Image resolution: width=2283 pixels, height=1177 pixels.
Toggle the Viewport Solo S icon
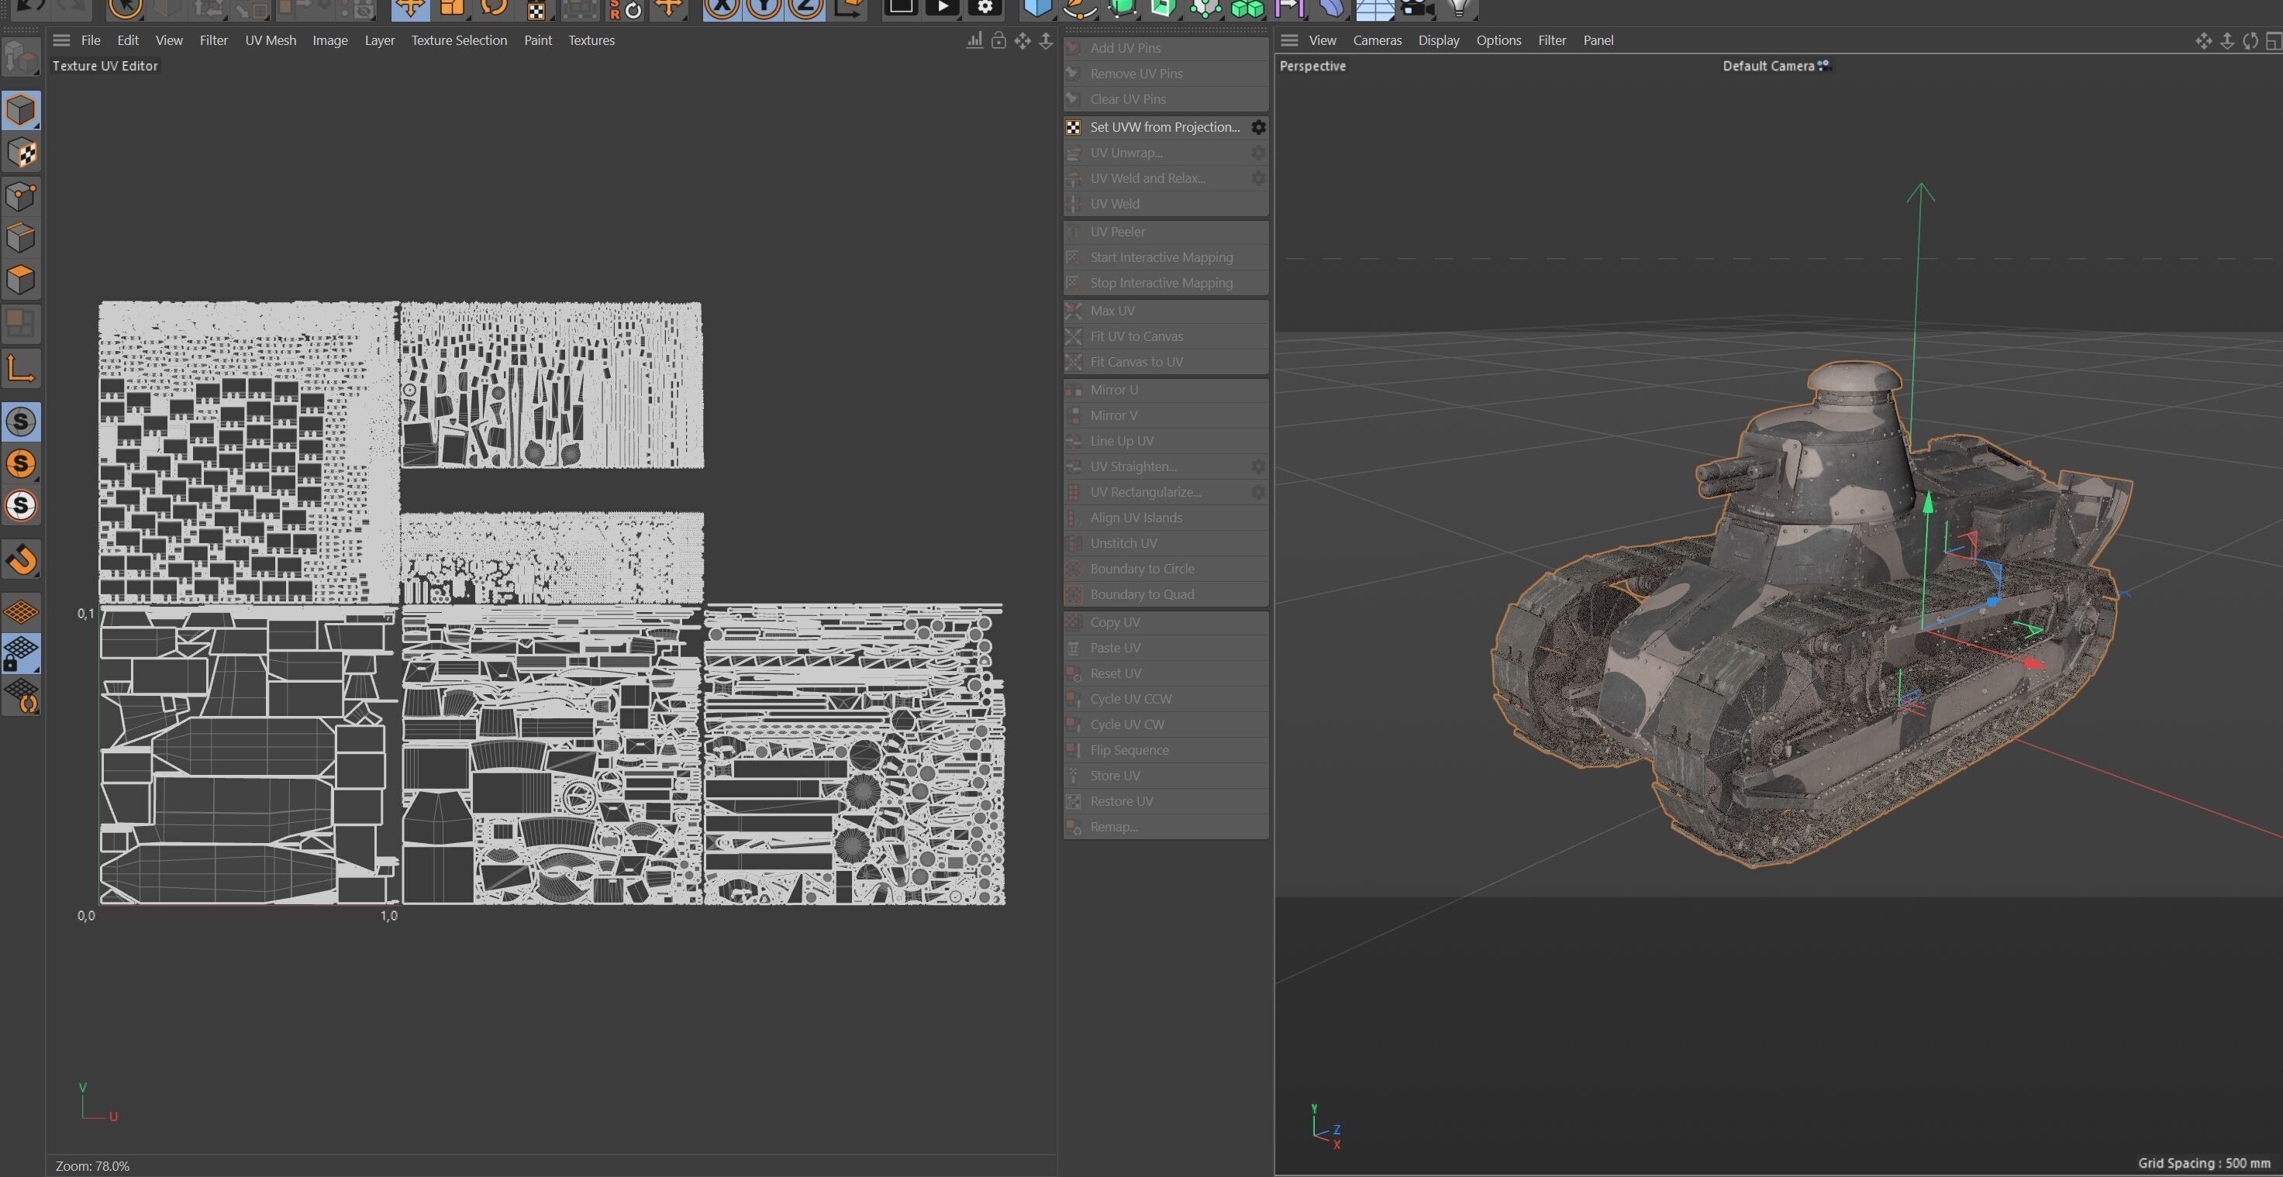(21, 422)
